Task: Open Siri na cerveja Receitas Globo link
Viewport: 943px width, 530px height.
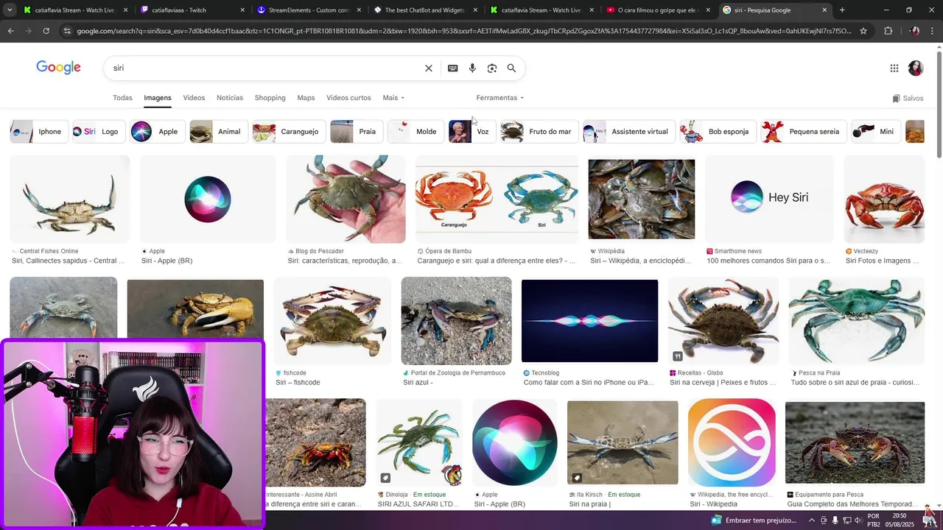Action: [723, 383]
